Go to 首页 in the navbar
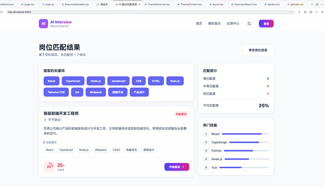This screenshot has height=187, width=325. [199, 24]
